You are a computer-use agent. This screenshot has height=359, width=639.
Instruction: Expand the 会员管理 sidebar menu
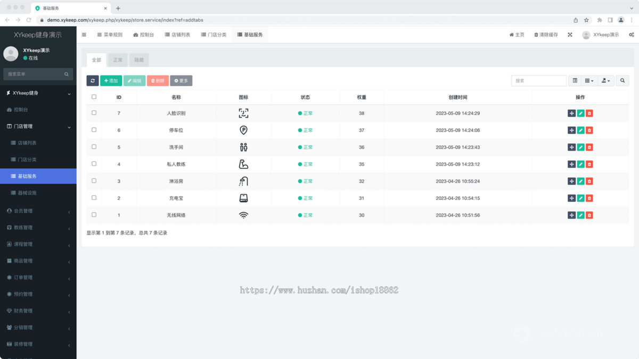37,211
